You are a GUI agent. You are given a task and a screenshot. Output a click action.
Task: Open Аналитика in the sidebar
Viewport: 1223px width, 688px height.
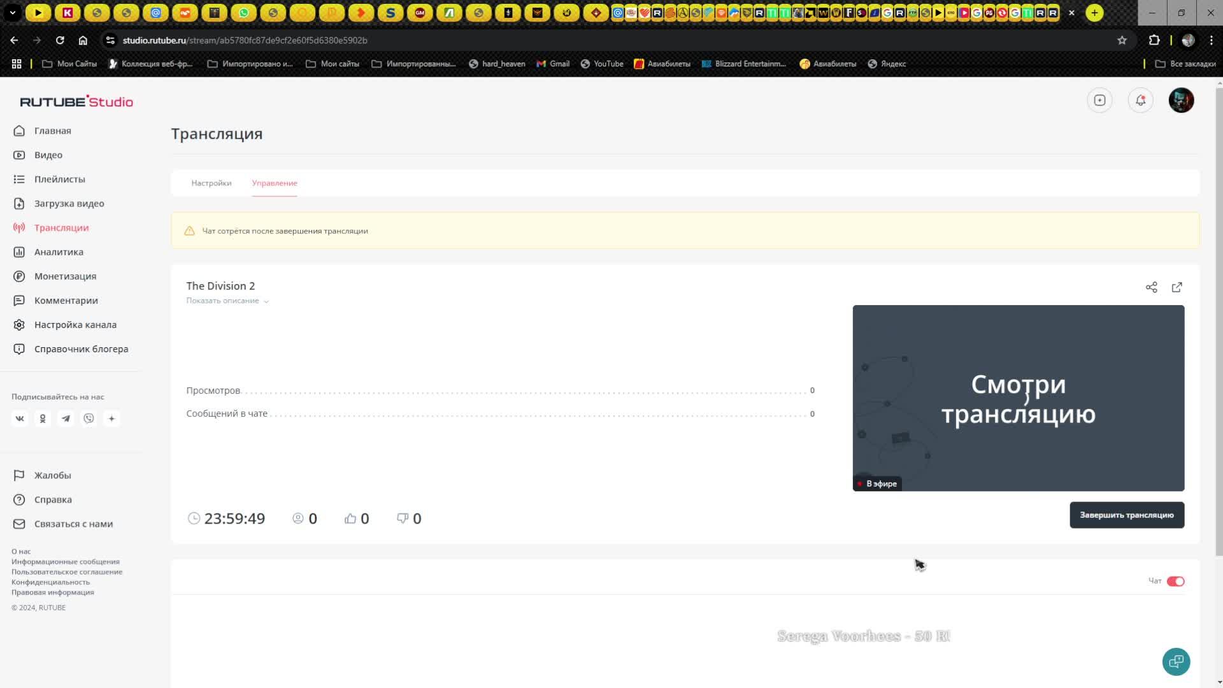[x=59, y=252]
